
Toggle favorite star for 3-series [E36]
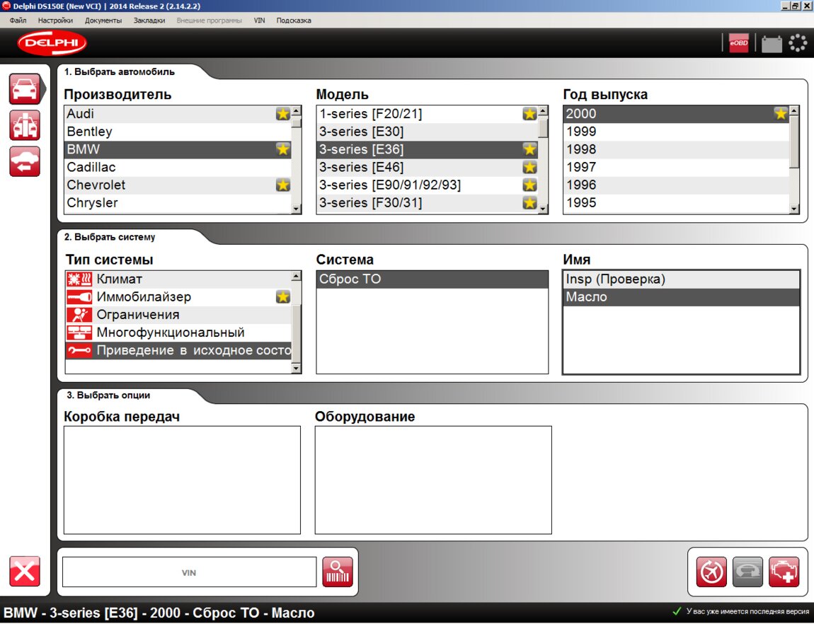tap(529, 149)
